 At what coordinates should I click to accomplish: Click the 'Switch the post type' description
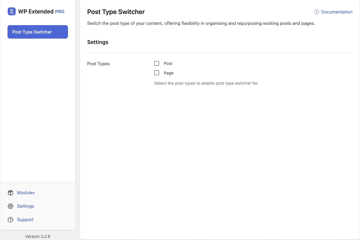201,23
